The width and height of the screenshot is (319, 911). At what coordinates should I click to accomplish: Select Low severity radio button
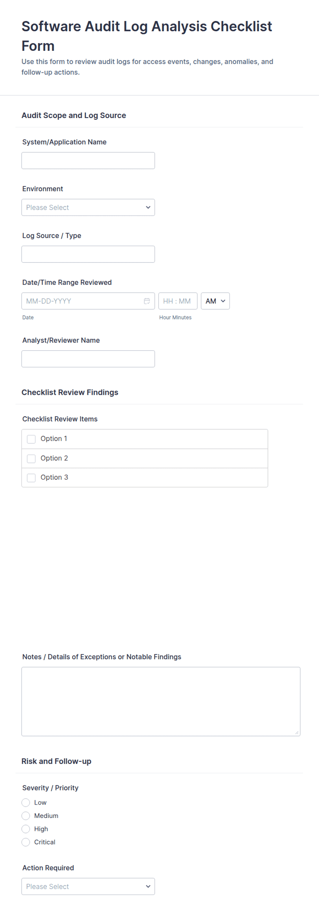pyautogui.click(x=26, y=803)
